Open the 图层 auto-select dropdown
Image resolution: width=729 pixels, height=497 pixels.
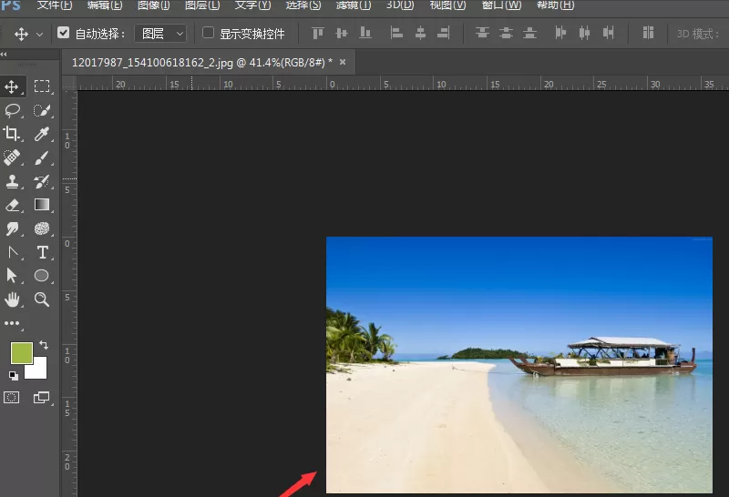point(161,34)
